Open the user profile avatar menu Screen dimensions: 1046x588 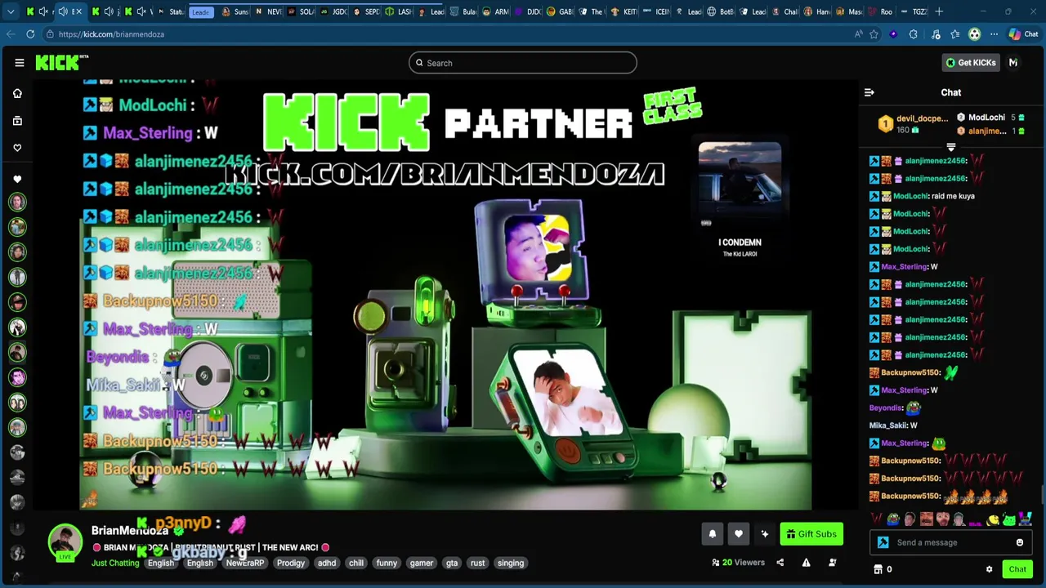pos(1013,63)
